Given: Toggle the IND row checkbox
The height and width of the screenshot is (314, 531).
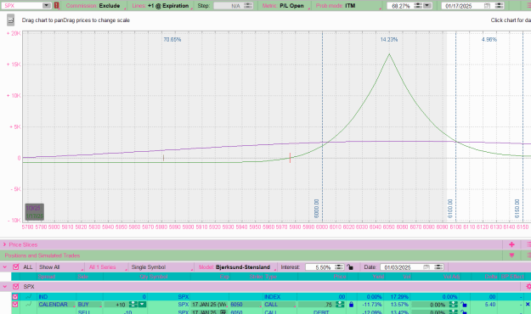Looking at the screenshot, I should click(15, 297).
